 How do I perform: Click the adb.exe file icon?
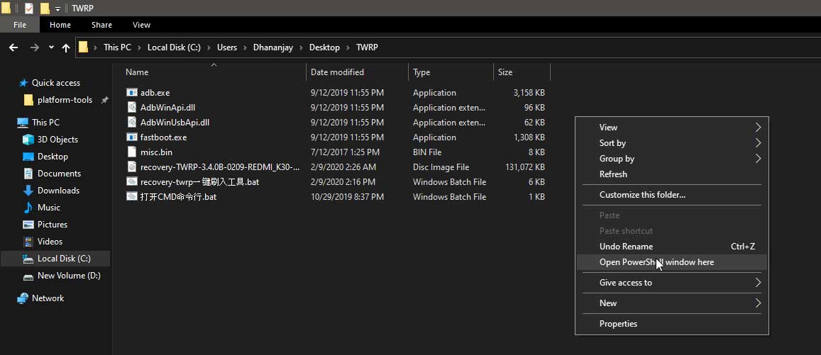(x=132, y=93)
